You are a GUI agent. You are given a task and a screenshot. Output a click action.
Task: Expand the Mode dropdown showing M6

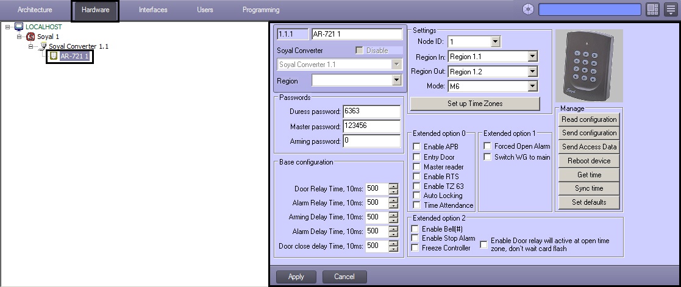pyautogui.click(x=532, y=87)
